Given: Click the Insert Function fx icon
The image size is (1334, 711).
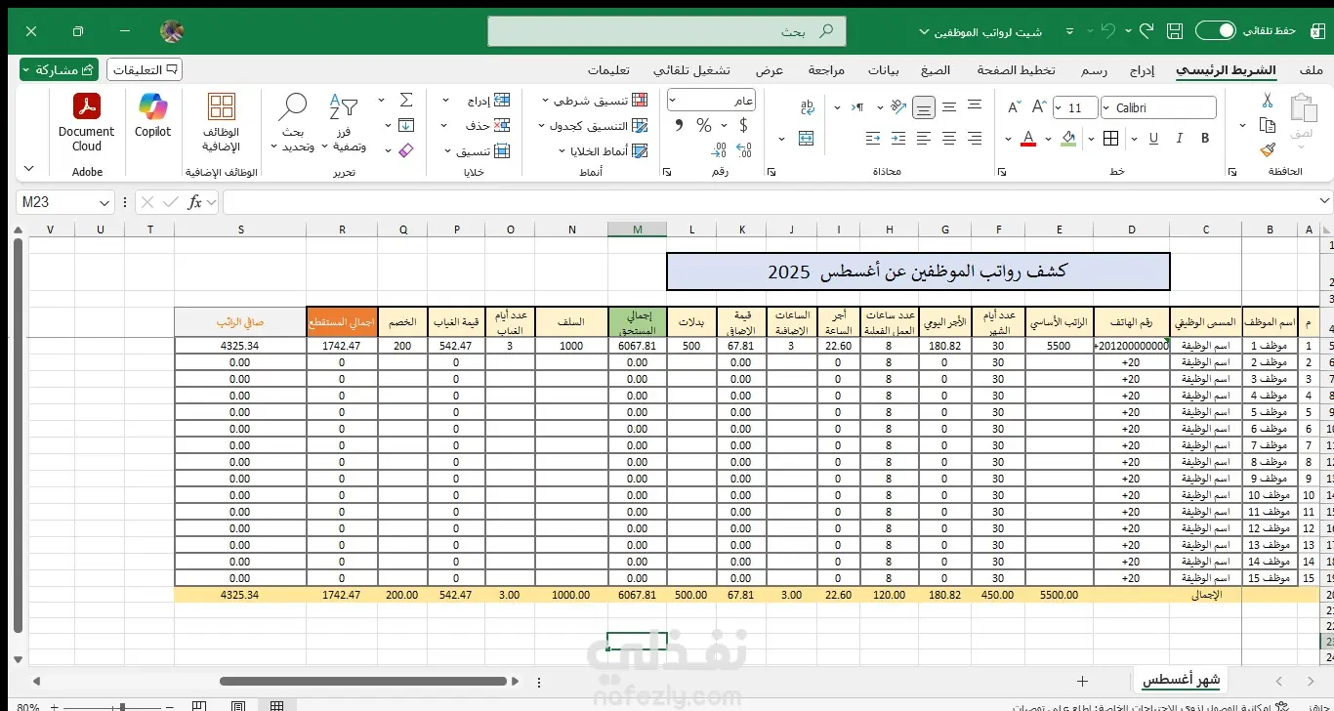Looking at the screenshot, I should coord(195,202).
